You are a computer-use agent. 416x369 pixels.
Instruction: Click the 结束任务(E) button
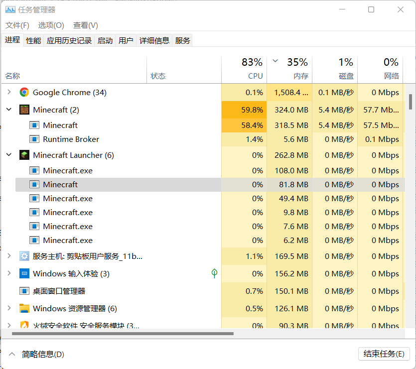click(x=384, y=354)
